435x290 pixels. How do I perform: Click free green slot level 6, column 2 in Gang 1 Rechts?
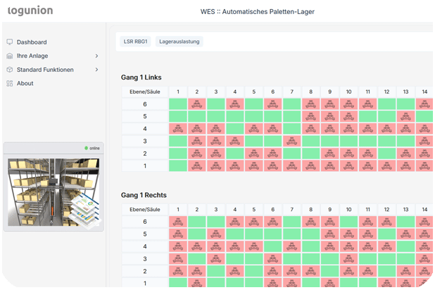pos(197,222)
